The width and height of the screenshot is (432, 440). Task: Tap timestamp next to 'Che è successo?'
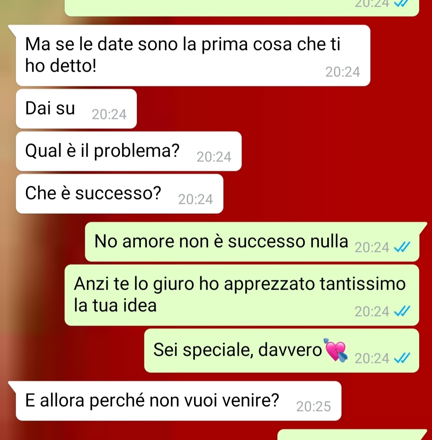tap(196, 200)
